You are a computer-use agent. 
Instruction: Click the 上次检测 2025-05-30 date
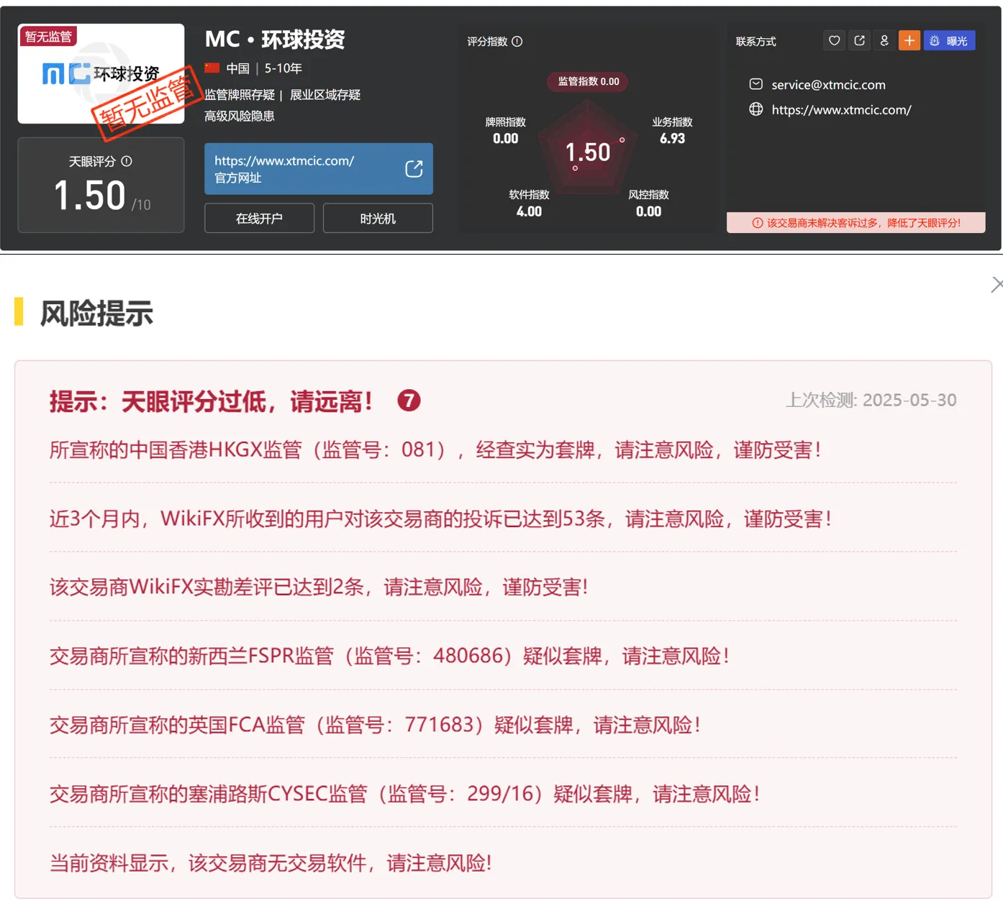(x=871, y=400)
